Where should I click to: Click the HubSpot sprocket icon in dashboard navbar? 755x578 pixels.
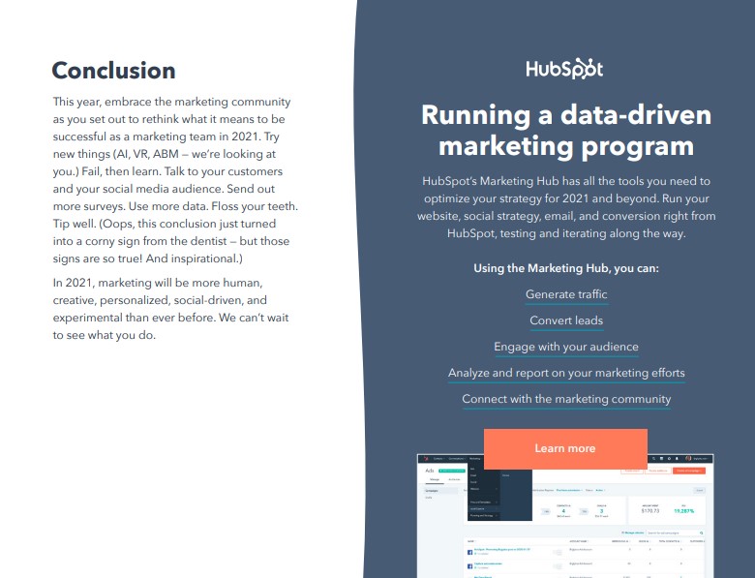pyautogui.click(x=424, y=458)
